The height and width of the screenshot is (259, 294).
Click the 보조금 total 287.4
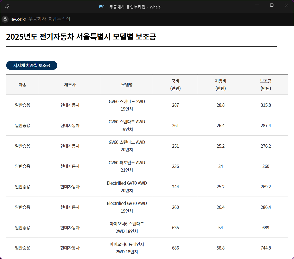(x=266, y=125)
